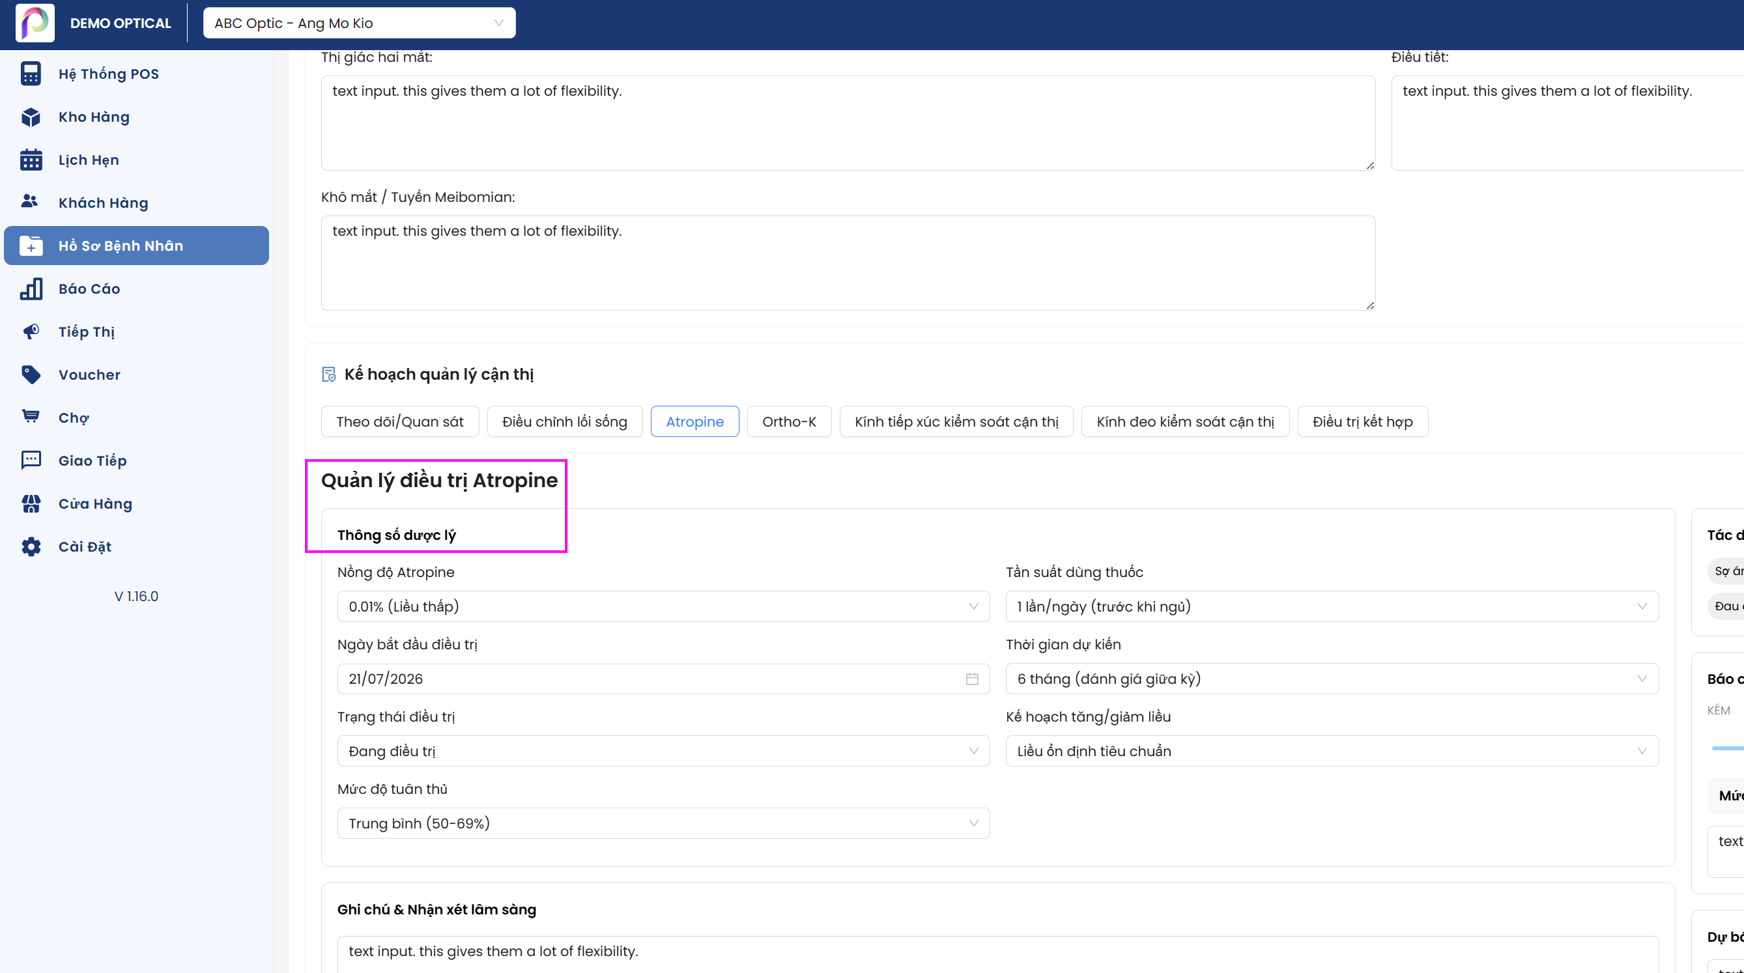This screenshot has width=1744, height=973.
Task: Open the Cài Đặt menu item
Action: (x=136, y=546)
